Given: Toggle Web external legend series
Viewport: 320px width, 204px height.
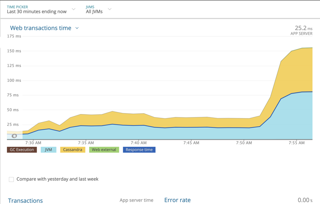Looking at the screenshot, I should (104, 150).
